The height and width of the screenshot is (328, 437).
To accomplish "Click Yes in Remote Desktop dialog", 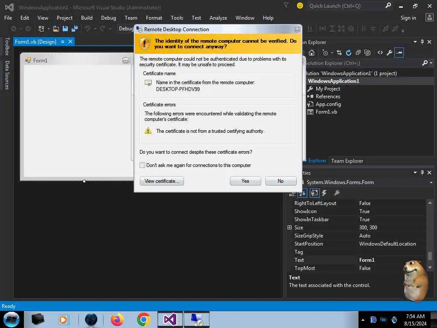I will tap(245, 181).
